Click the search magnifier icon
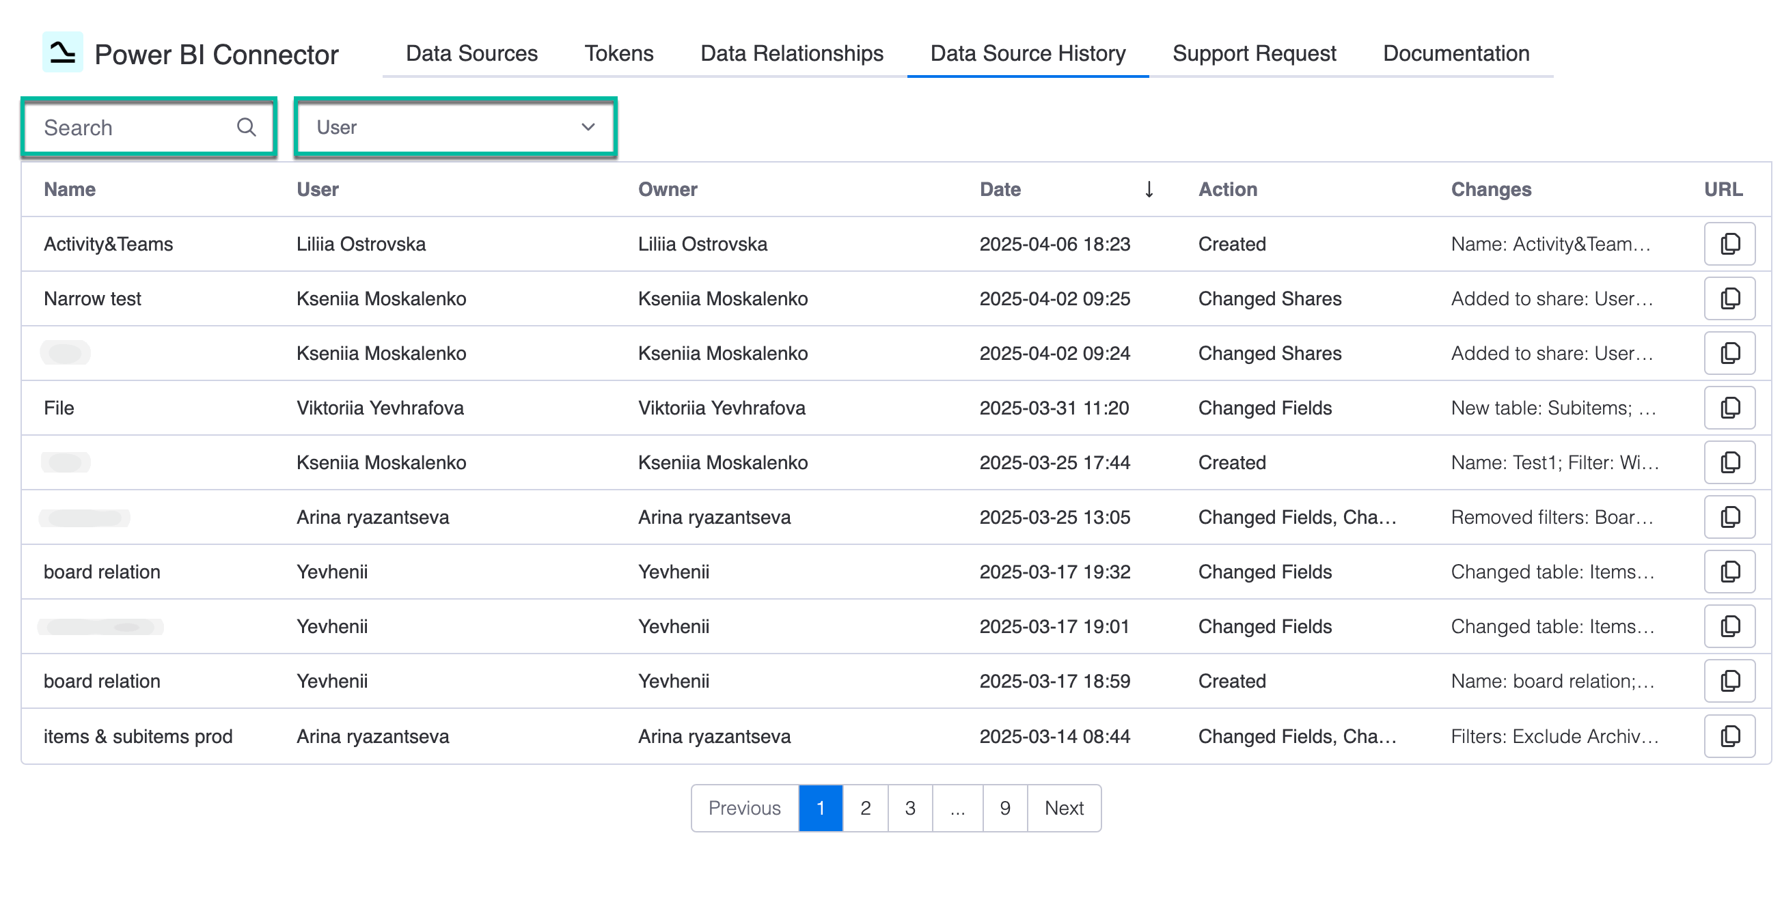The height and width of the screenshot is (911, 1782). tap(247, 127)
